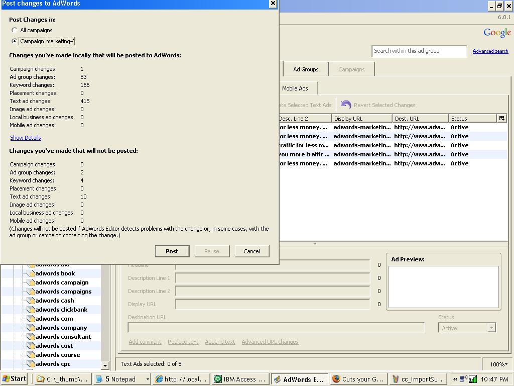Click the 10:47 PM system clock
Viewport: 514px width, 386px height.
494,379
